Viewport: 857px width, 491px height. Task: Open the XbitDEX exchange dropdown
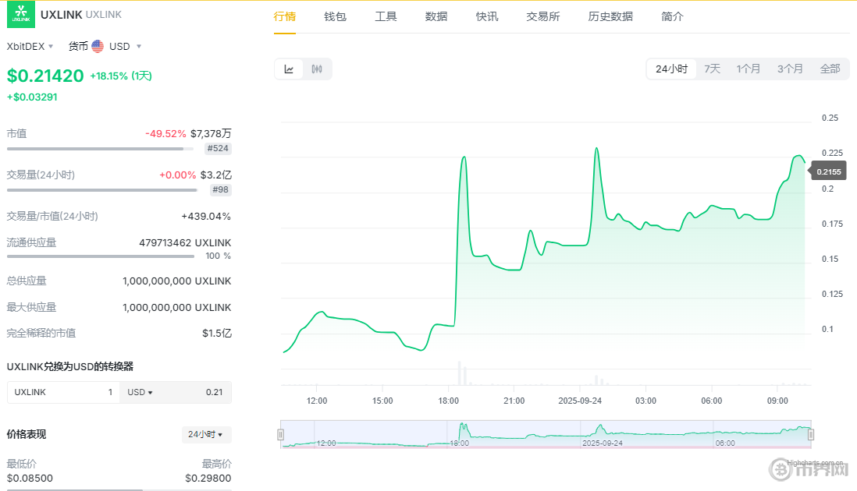click(x=30, y=46)
